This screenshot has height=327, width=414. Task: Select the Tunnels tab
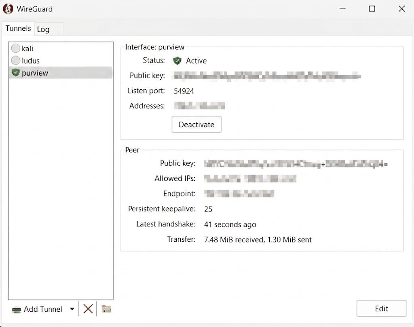(x=18, y=28)
